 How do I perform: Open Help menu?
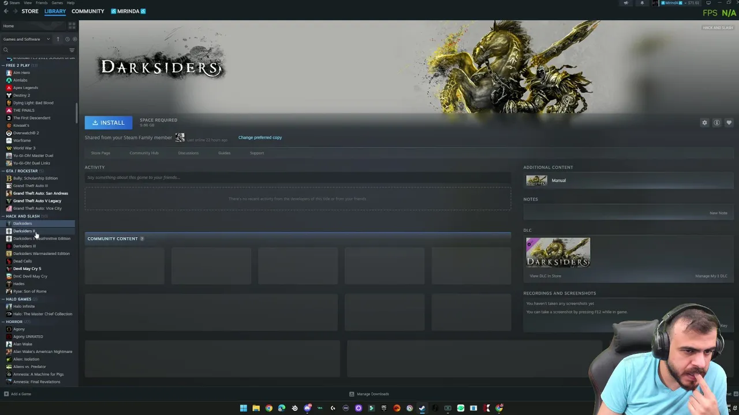tap(70, 3)
